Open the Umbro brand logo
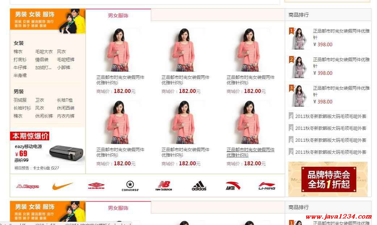This screenshot has width=377, height=225. click(x=96, y=186)
